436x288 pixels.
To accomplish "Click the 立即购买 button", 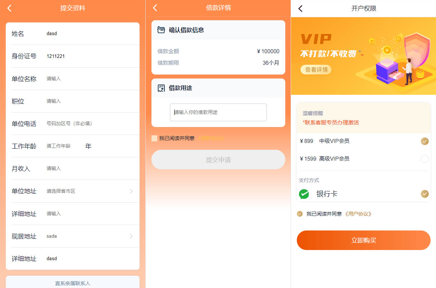I will point(364,240).
